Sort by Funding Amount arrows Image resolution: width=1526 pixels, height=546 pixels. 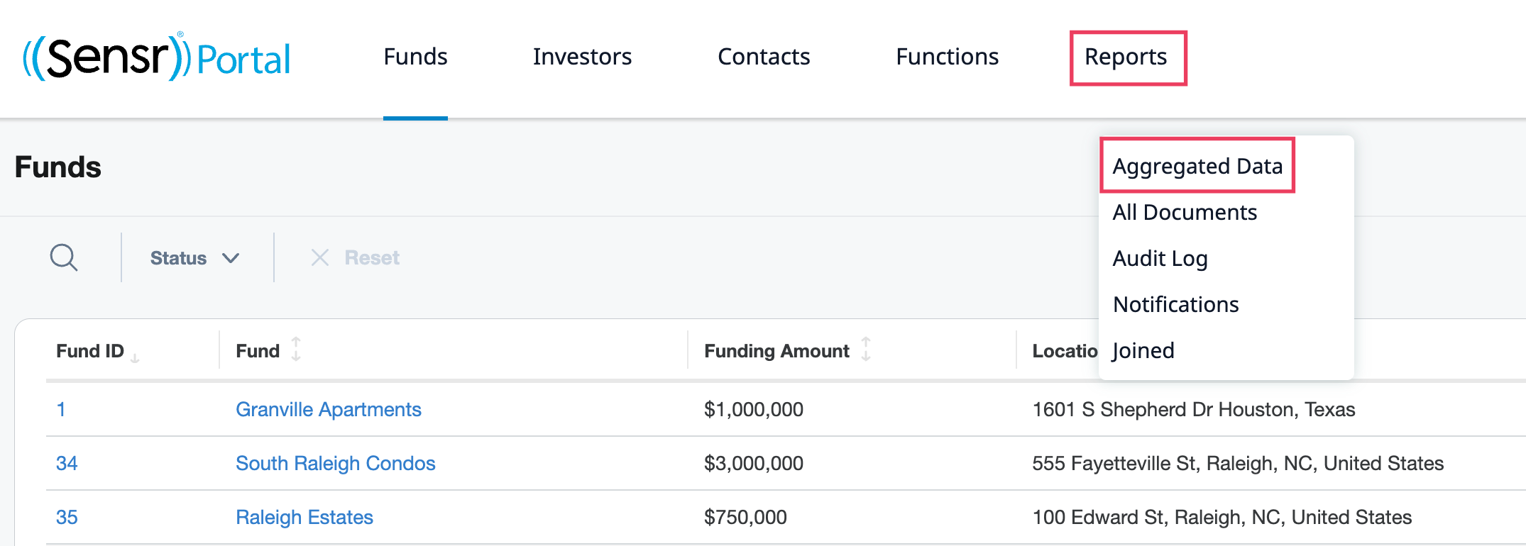(x=866, y=350)
